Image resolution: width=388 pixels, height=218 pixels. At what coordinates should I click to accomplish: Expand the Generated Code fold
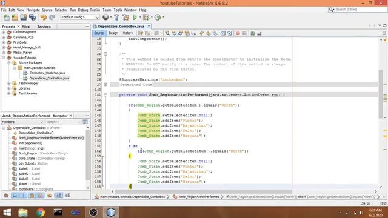click(105, 85)
